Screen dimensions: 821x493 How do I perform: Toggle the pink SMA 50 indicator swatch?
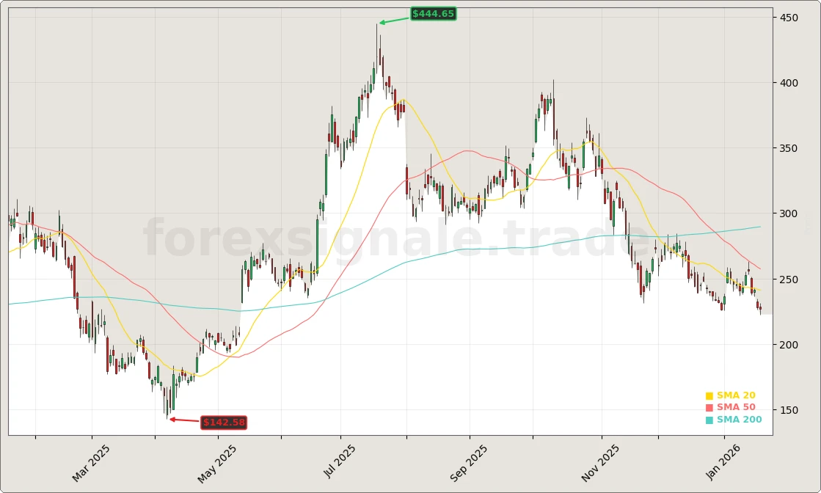click(709, 407)
